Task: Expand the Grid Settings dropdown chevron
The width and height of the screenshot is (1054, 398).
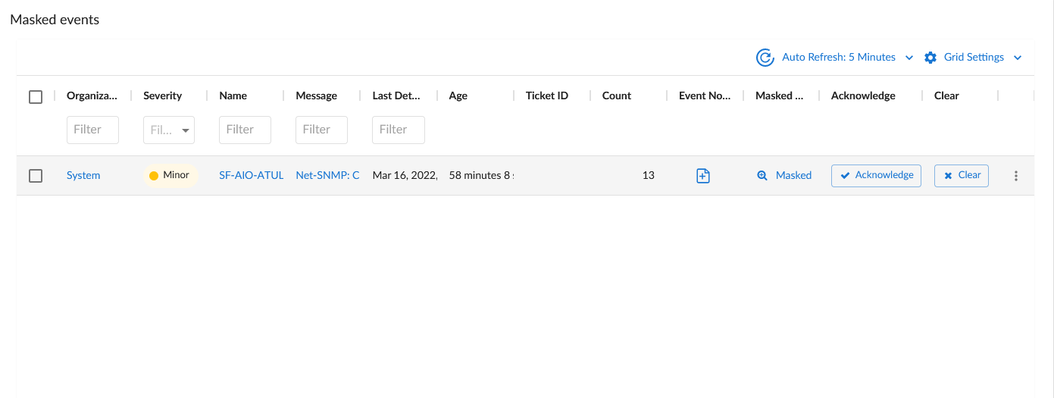Action: point(1018,58)
